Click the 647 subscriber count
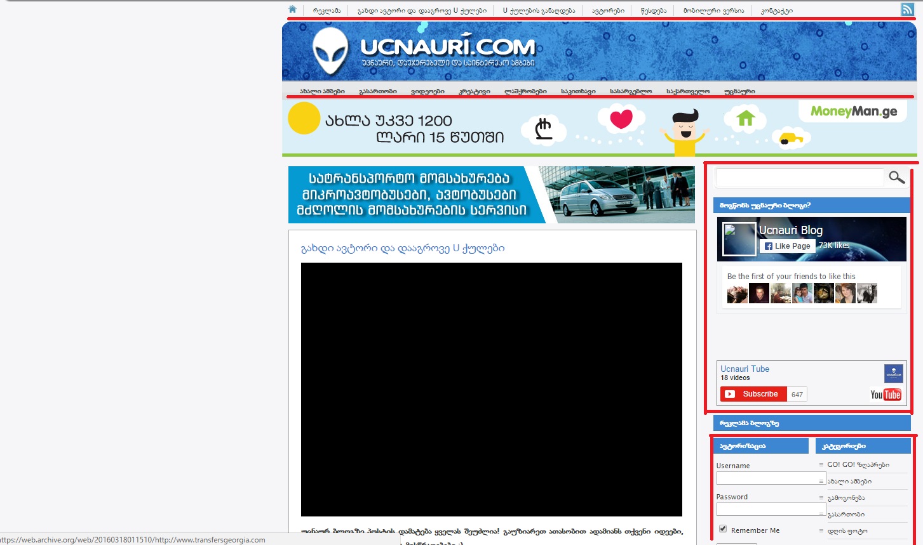 [797, 395]
